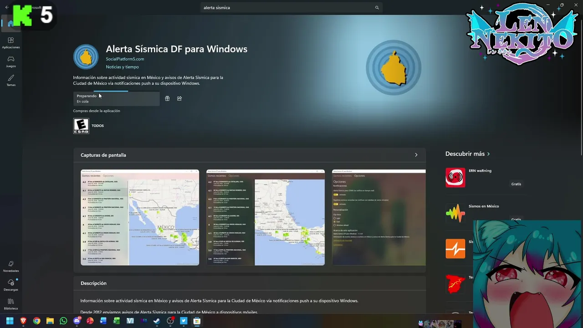
Task: Open PowerPoint from the taskbar
Action: [x=90, y=321]
